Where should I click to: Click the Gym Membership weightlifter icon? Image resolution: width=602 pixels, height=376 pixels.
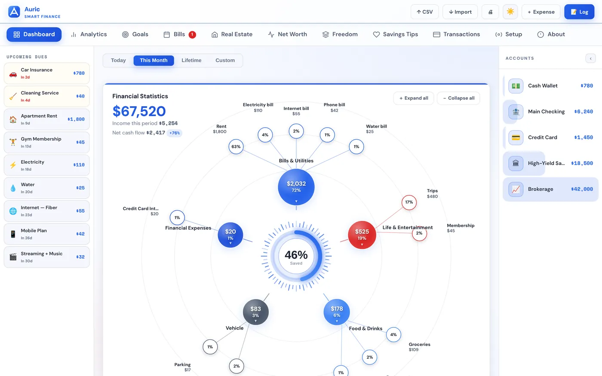tap(13, 142)
